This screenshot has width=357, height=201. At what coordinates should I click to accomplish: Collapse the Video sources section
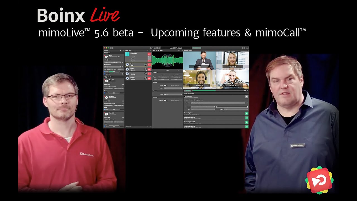(104, 53)
